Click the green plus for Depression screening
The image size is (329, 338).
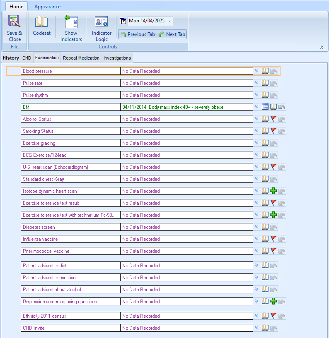coord(273,302)
